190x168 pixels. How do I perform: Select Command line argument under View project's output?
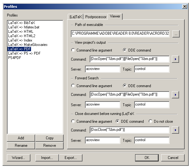point(73,50)
